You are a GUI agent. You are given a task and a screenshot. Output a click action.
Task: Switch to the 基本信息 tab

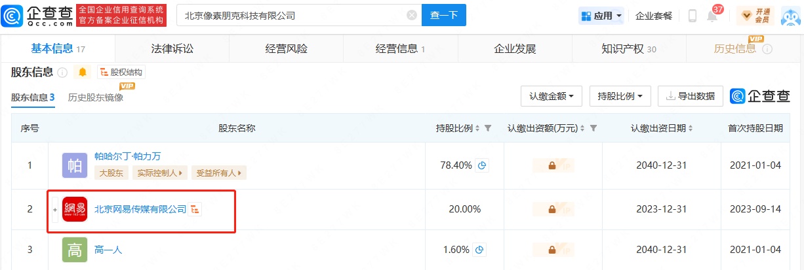(x=58, y=49)
